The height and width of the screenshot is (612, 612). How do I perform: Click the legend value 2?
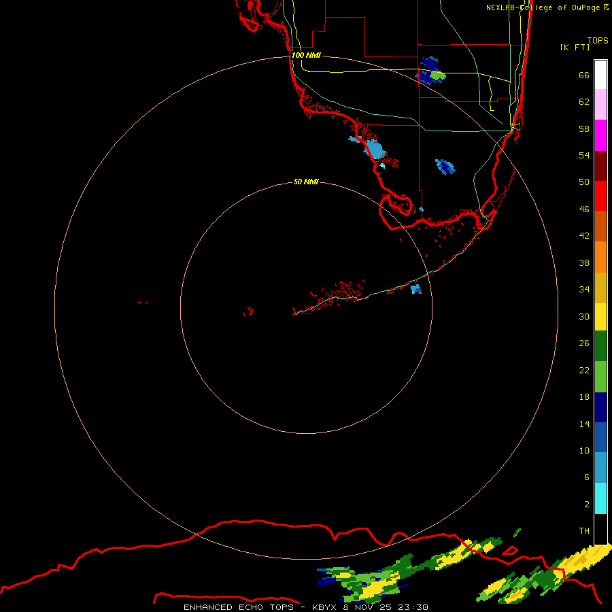coord(586,505)
